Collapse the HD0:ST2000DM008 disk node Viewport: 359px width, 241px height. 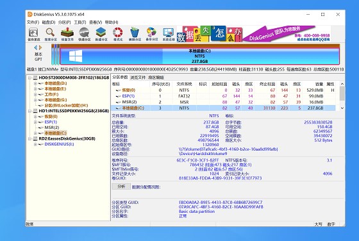click(29, 78)
